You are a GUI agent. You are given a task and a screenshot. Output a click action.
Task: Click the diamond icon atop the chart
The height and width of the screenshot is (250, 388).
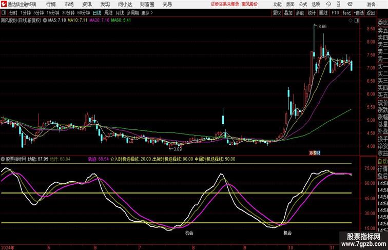tap(350, 21)
